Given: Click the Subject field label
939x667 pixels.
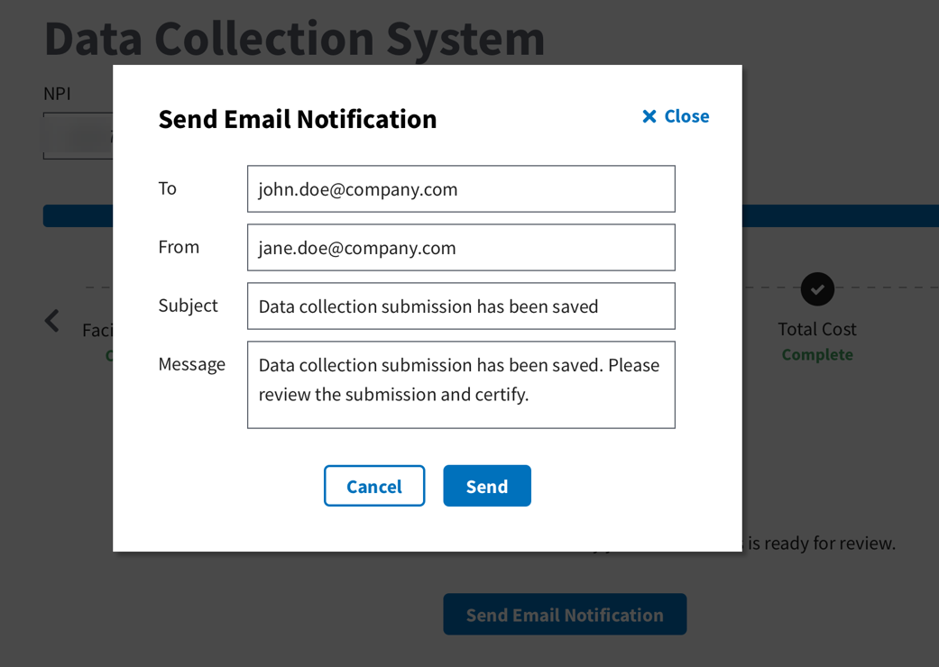Looking at the screenshot, I should (188, 306).
